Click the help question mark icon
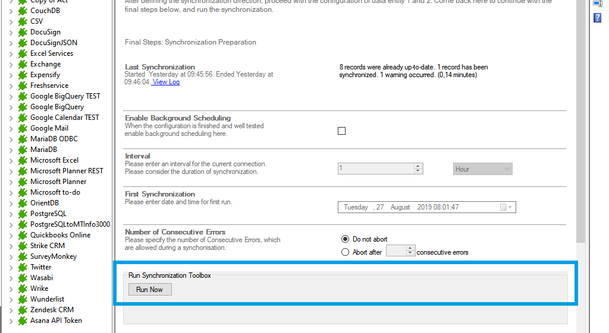The height and width of the screenshot is (333, 609). [x=597, y=18]
